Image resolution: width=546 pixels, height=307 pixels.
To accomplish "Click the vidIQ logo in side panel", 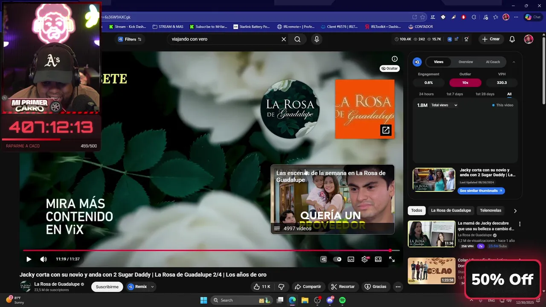I will click(x=417, y=62).
